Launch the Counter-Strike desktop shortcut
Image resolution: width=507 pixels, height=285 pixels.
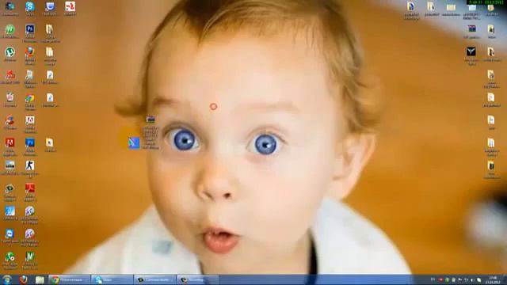pyautogui.click(x=30, y=165)
